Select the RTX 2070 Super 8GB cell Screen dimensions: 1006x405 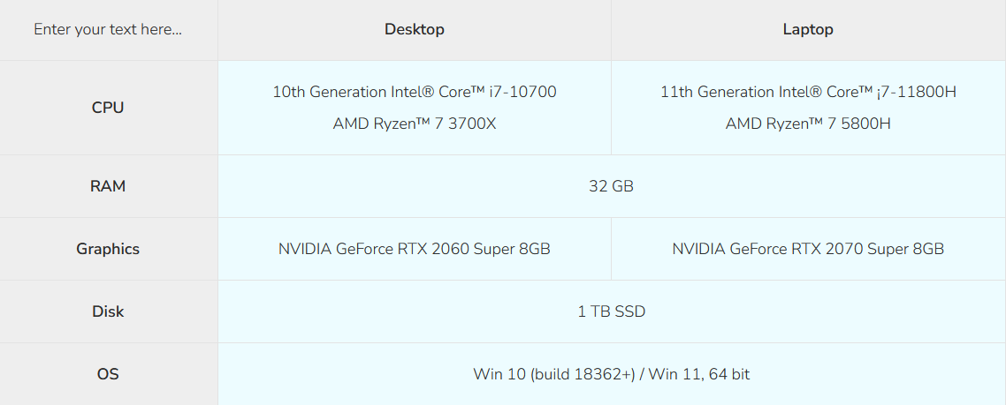coord(808,249)
